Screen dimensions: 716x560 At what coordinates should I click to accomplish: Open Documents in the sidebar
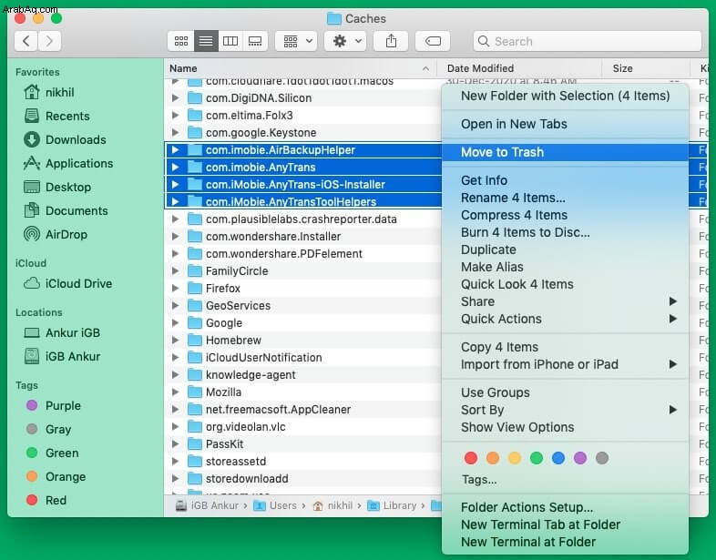[66, 211]
